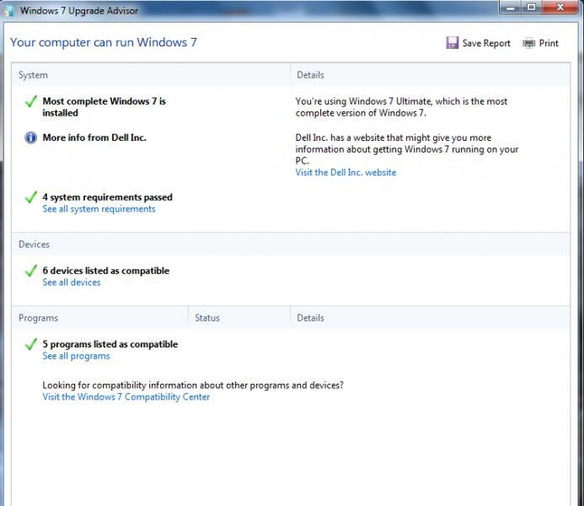The width and height of the screenshot is (584, 506).
Task: Open the See all programs link
Action: tap(77, 356)
